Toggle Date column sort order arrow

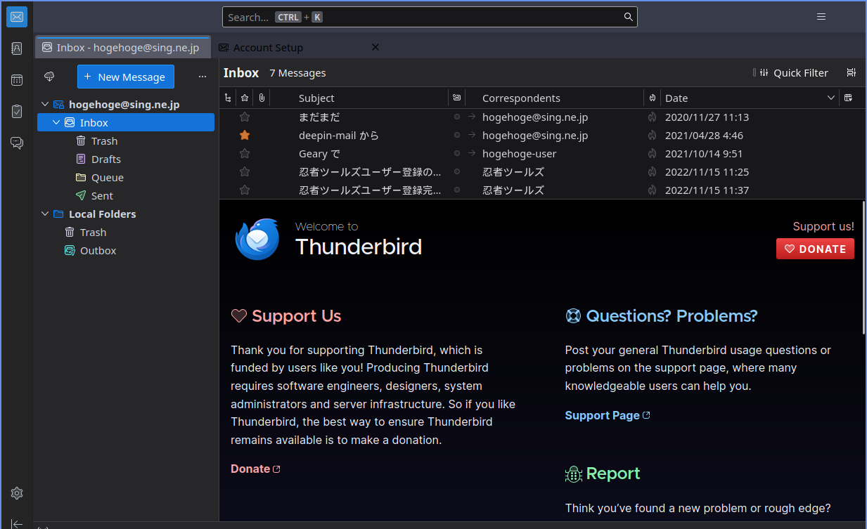click(831, 98)
